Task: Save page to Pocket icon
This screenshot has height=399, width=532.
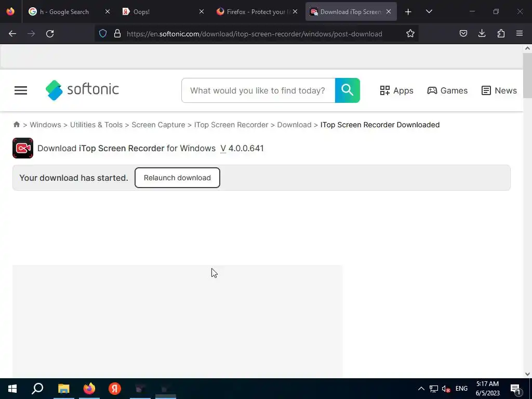Action: pos(463,34)
